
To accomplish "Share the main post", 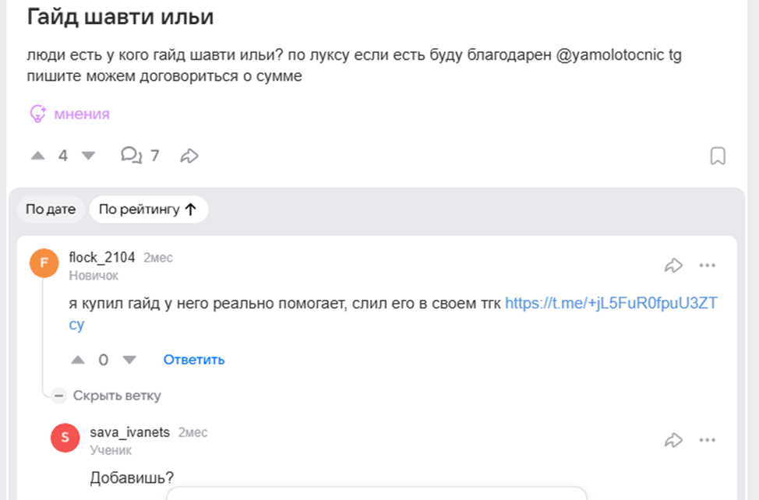I will coord(189,156).
